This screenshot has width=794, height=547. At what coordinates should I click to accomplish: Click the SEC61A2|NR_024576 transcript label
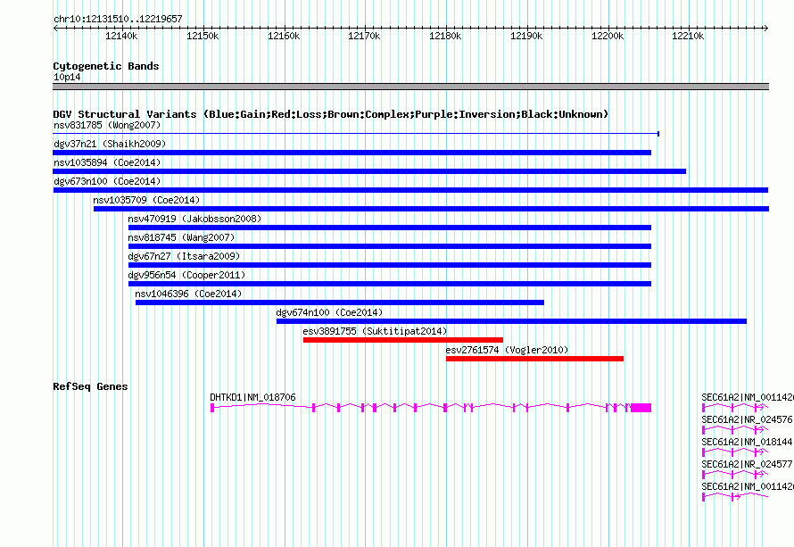coord(747,419)
